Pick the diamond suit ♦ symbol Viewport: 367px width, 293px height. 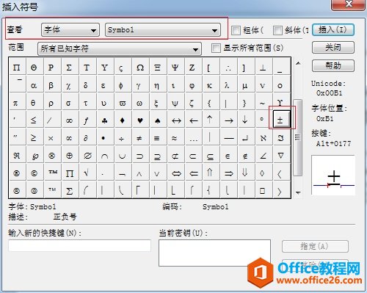[123, 119]
